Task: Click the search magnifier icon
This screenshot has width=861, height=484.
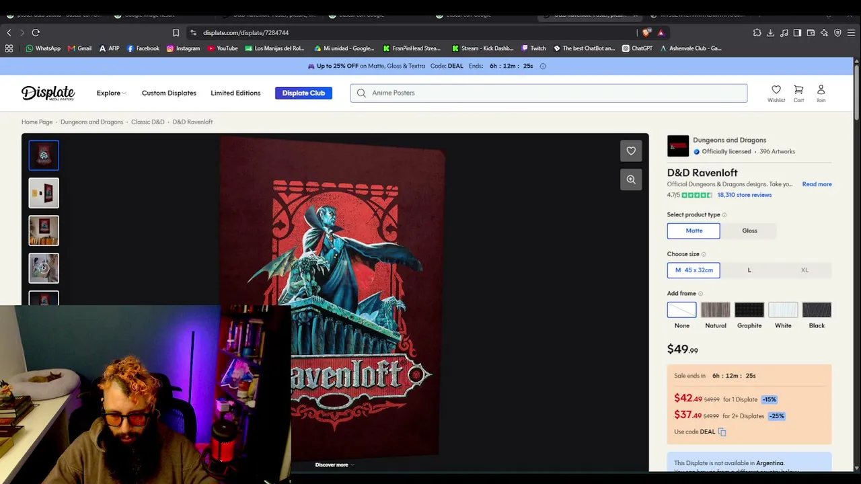Action: [x=361, y=93]
